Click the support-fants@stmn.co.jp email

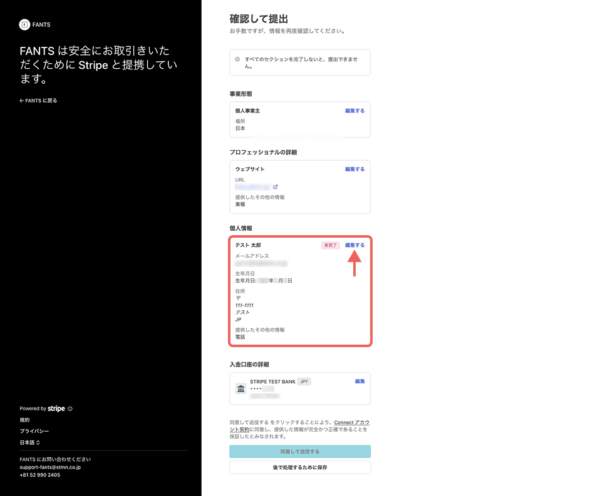tap(50, 467)
